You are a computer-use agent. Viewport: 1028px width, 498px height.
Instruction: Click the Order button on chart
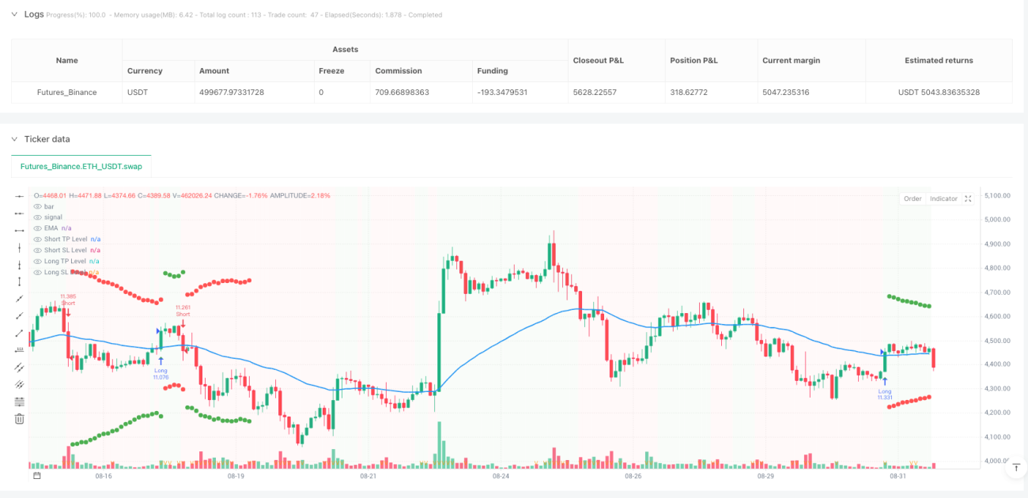click(913, 198)
